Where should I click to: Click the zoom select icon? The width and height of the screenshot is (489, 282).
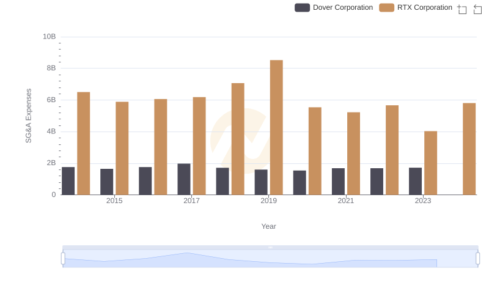pos(462,9)
